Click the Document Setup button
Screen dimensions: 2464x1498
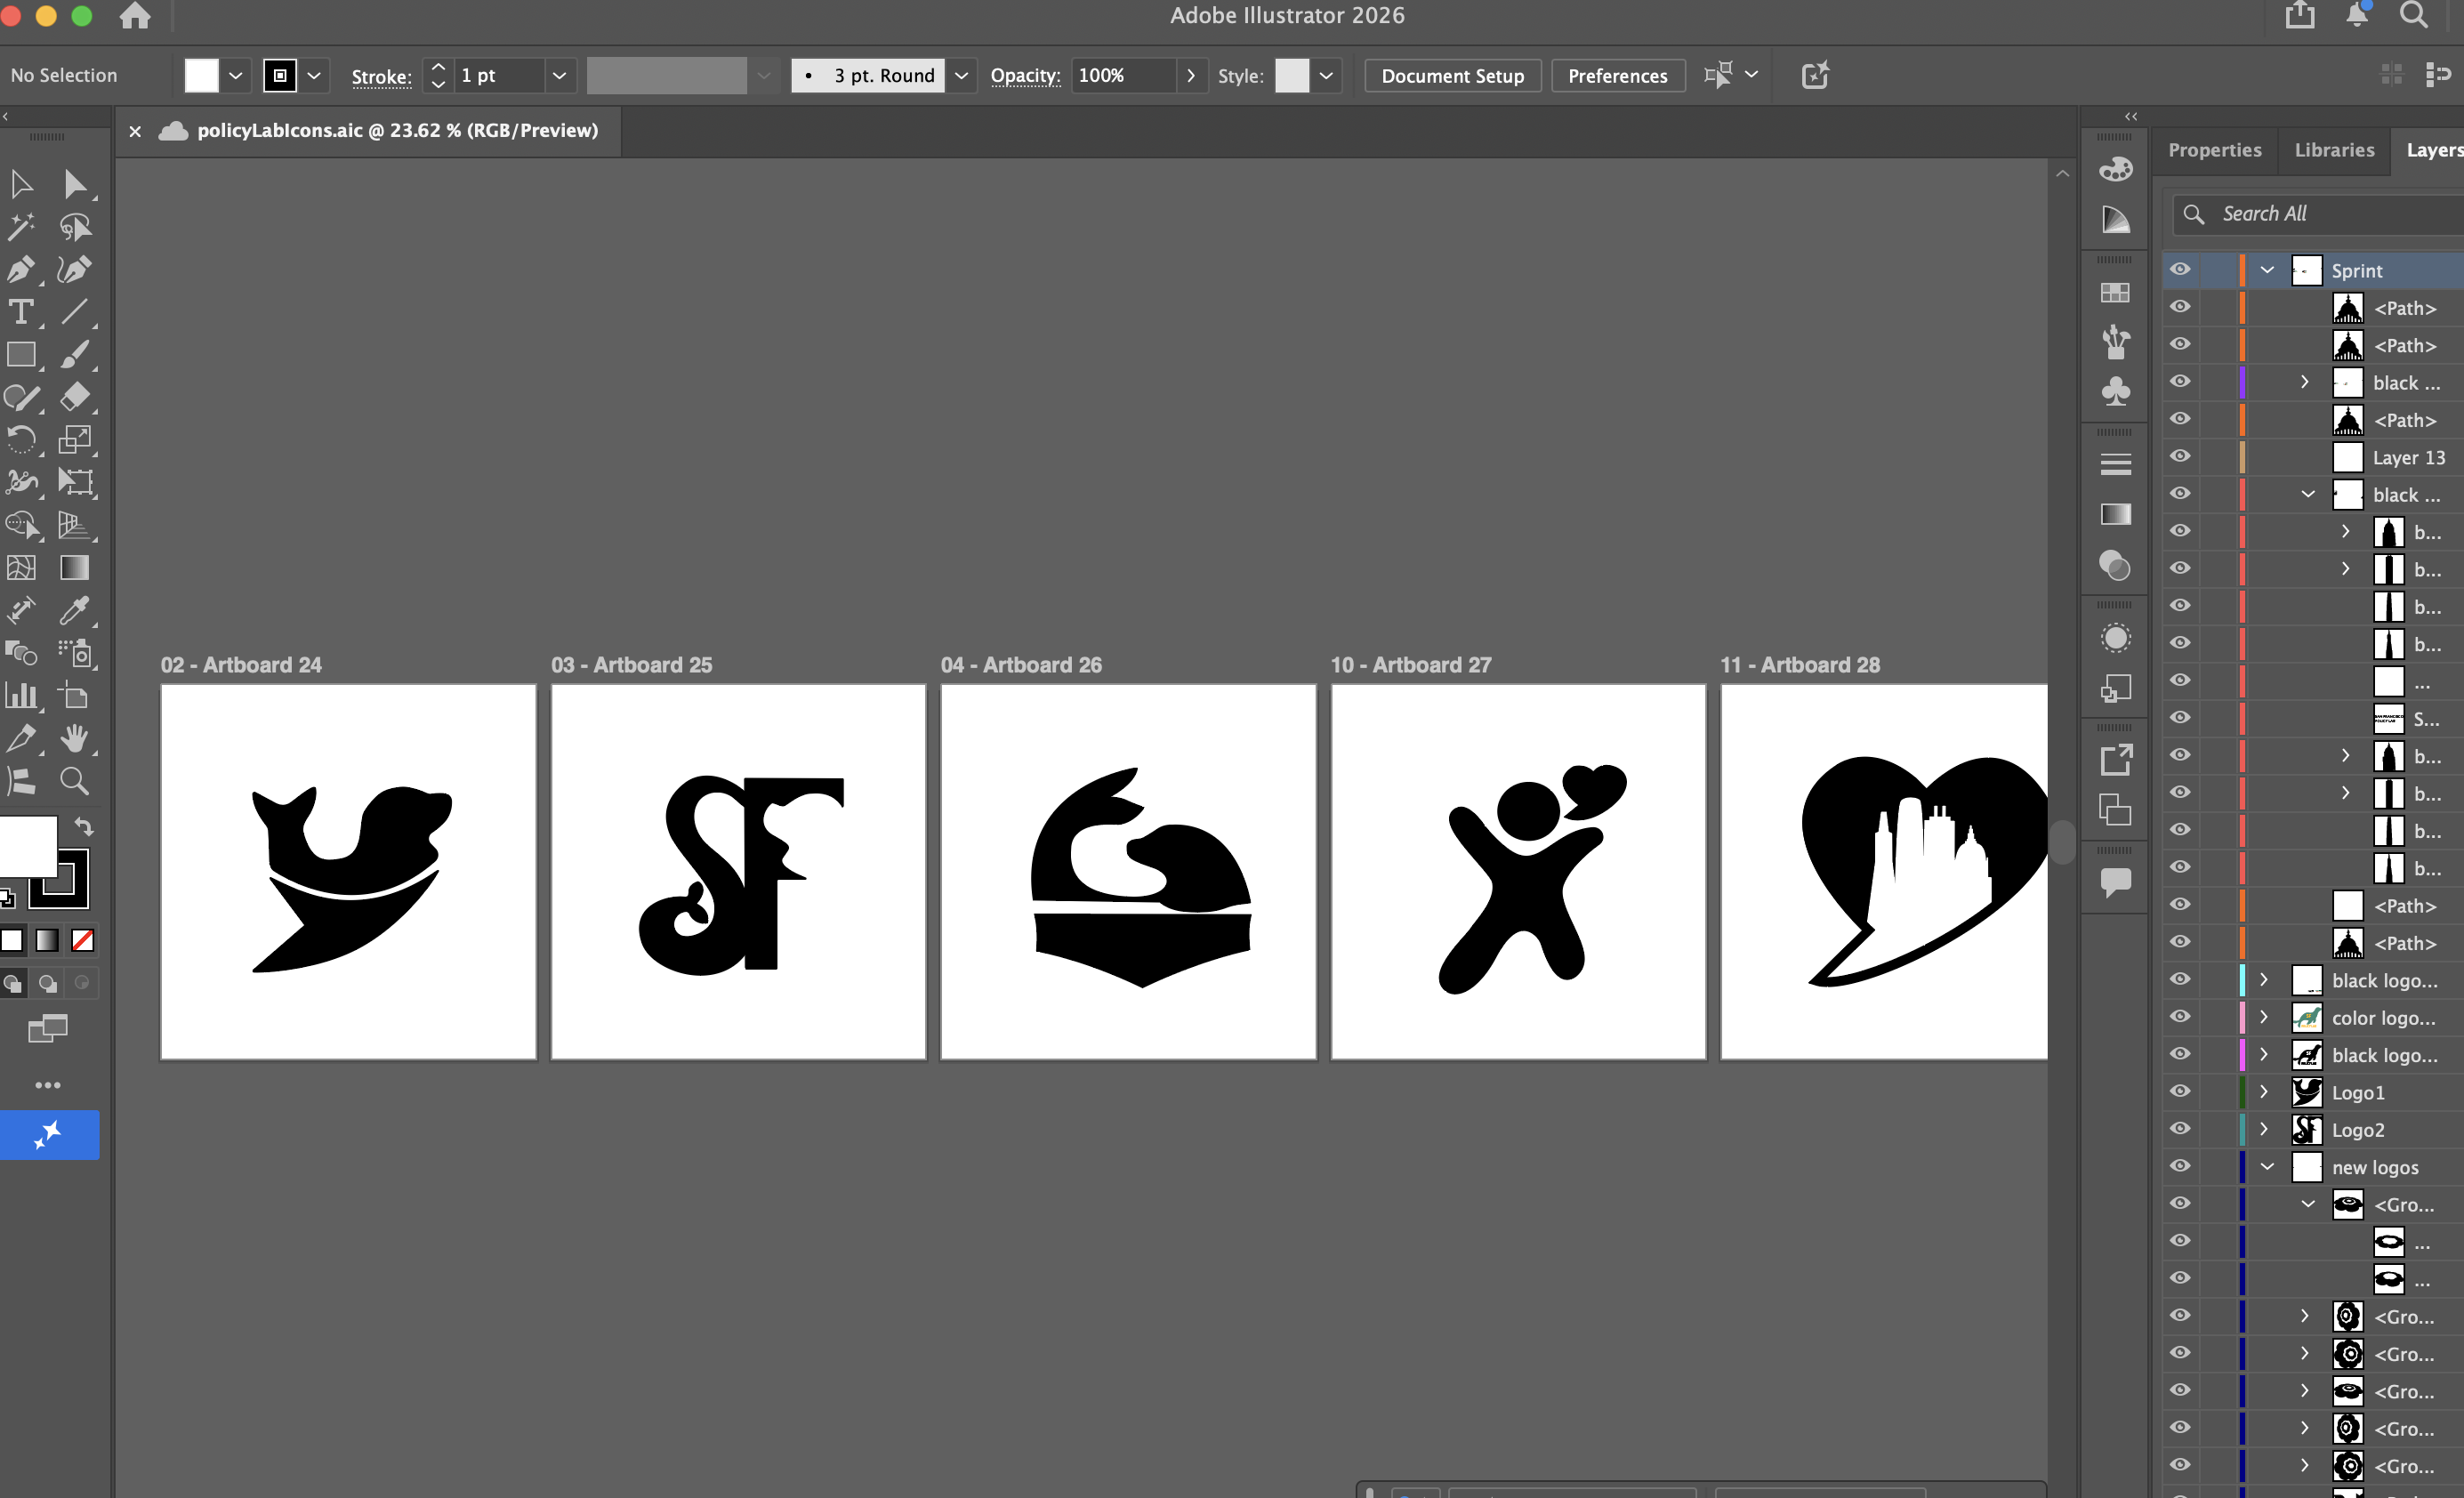click(x=1452, y=76)
